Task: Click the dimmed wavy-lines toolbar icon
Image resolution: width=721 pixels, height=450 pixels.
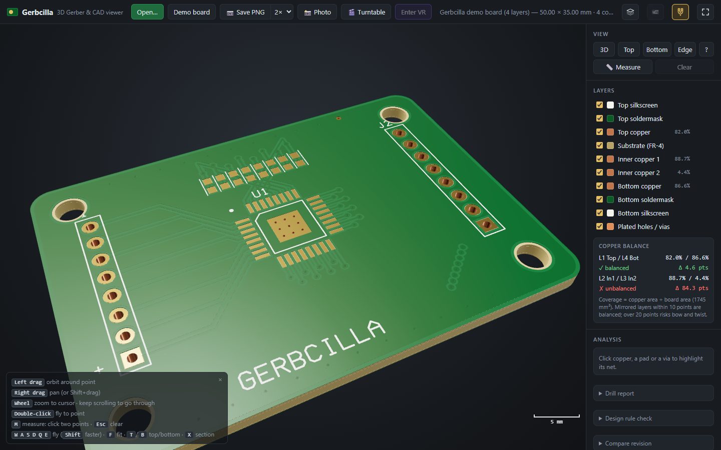Action: 655,12
